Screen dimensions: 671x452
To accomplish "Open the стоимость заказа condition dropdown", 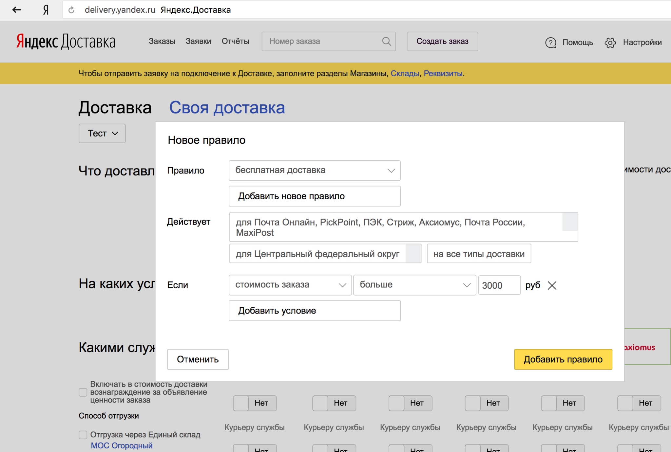I will click(290, 285).
